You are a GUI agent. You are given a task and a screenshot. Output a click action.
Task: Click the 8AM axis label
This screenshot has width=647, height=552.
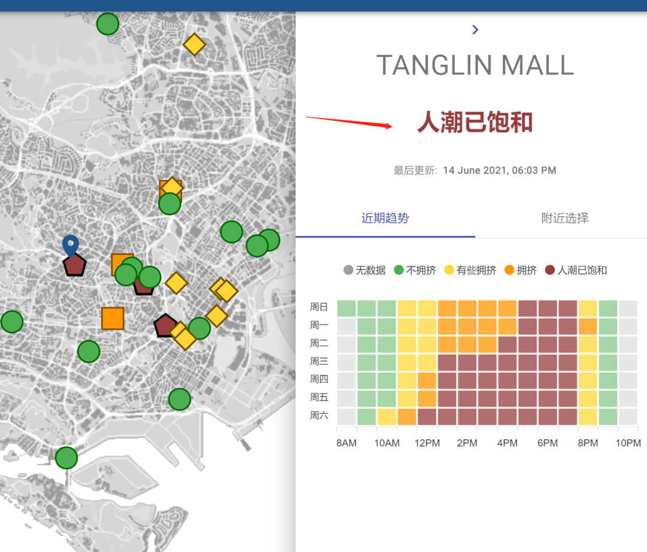(346, 443)
